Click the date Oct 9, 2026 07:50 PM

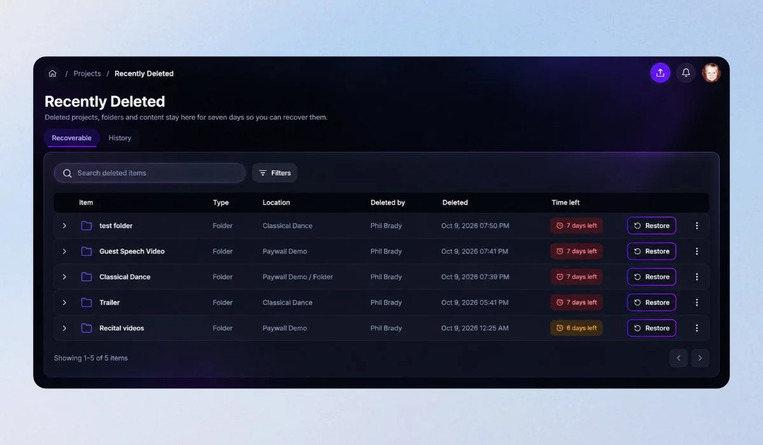[x=475, y=226]
